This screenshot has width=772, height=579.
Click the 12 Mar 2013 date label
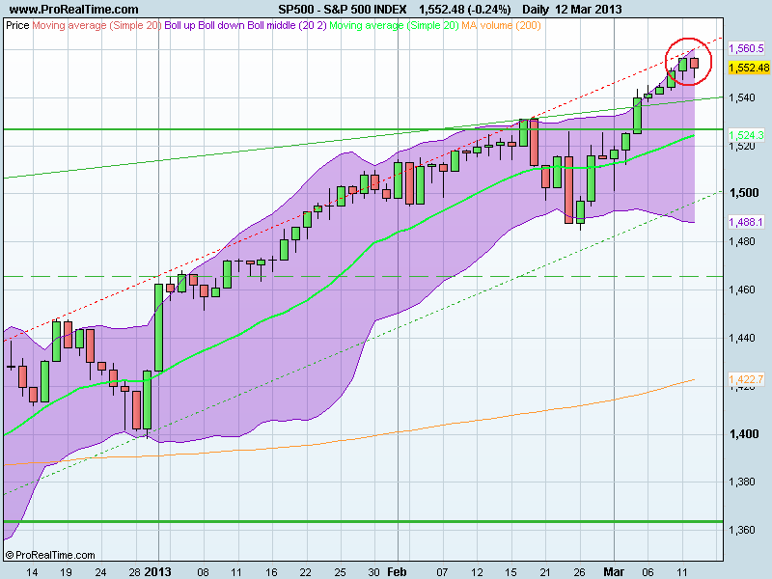[x=589, y=10]
